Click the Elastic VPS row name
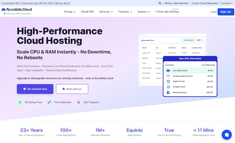Viewport: 235px width, 143px height. [146, 53]
